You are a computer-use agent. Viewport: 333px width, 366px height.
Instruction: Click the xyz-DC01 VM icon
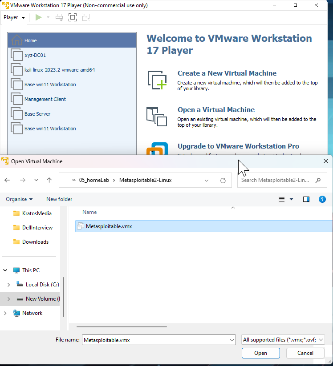(x=17, y=55)
